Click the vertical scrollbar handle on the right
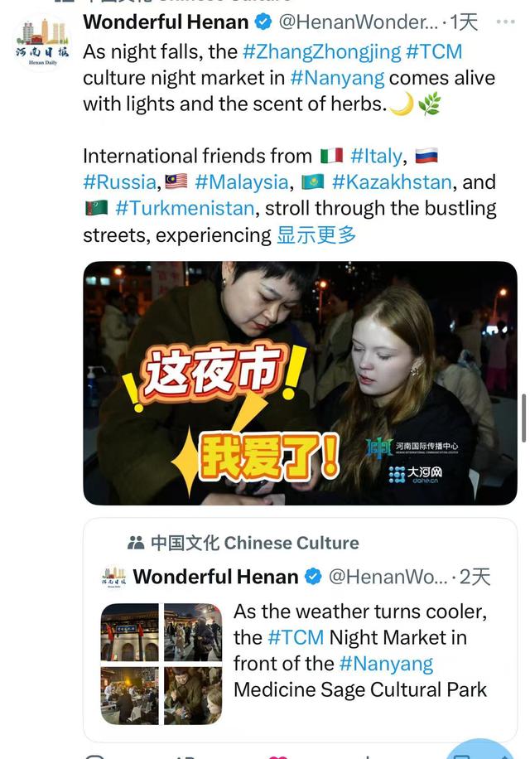 523,418
